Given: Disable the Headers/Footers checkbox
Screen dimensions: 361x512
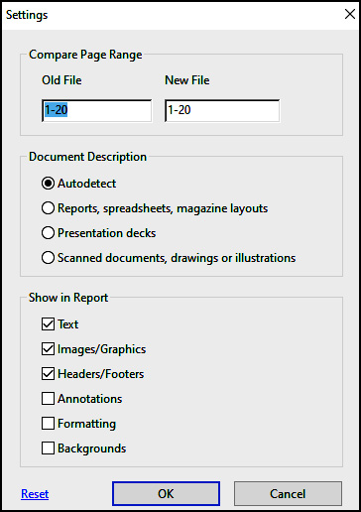Looking at the screenshot, I should [48, 374].
